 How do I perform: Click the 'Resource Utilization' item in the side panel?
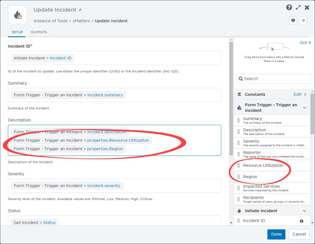(272, 165)
